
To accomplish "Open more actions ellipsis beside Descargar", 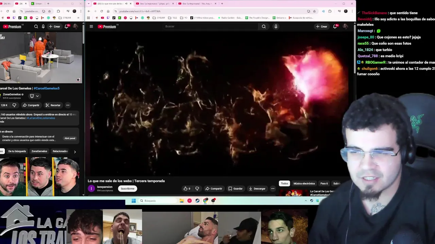I will [x=273, y=189].
